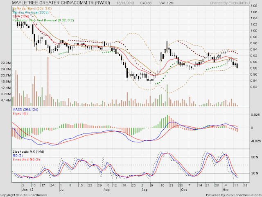
Task: Select the date 13/11/2013 in the header
Action: pyautogui.click(x=125, y=3)
